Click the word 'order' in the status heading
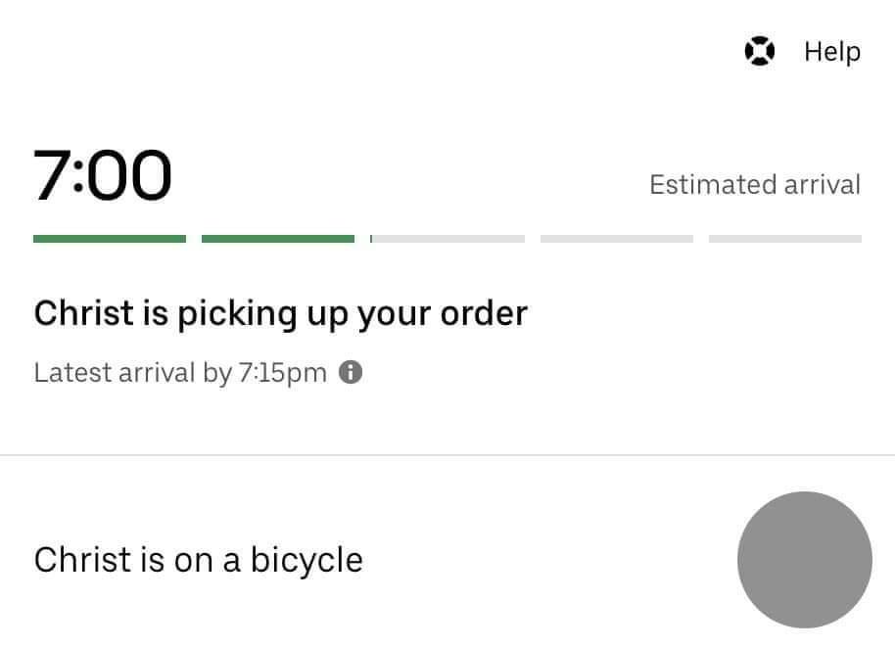This screenshot has width=895, height=648. point(484,314)
